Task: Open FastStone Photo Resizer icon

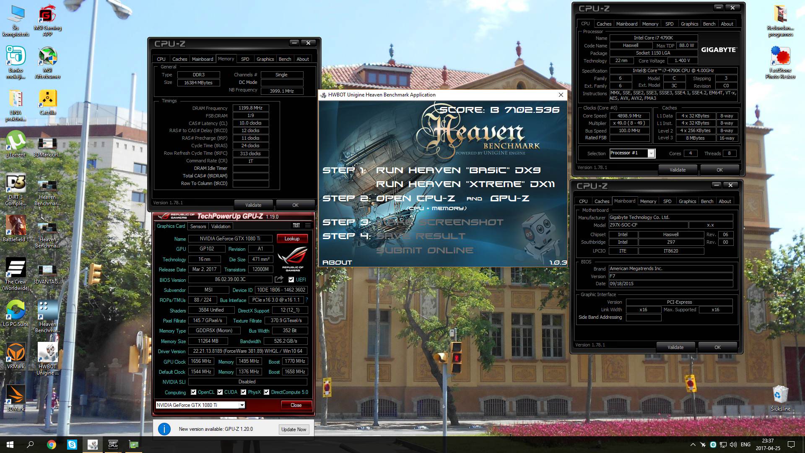Action: click(x=780, y=63)
